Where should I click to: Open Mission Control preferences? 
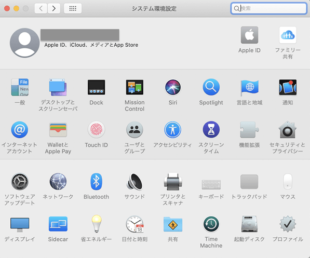(x=134, y=87)
